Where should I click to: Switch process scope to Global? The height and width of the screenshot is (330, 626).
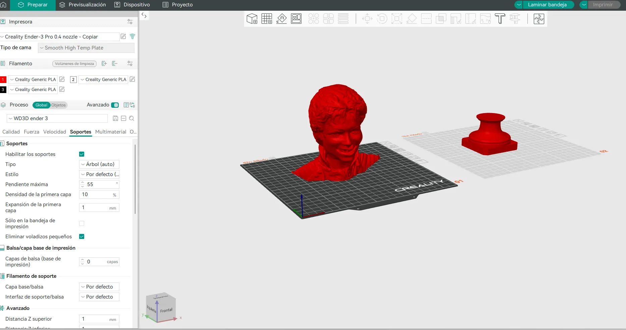pos(41,105)
